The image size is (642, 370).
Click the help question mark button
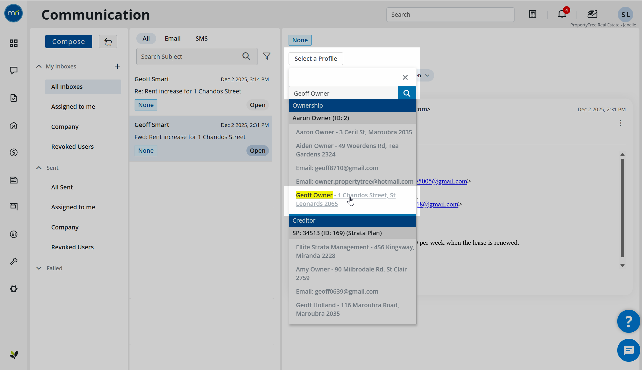tap(629, 321)
